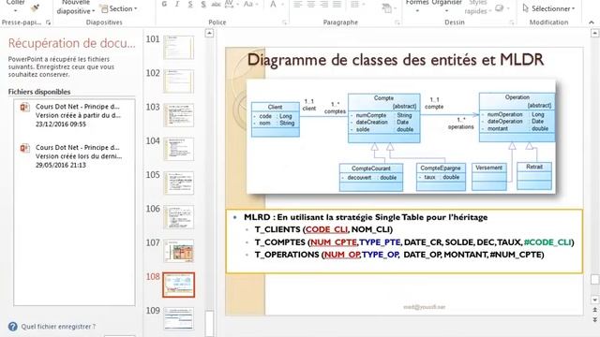Apply bold with the G button
The width and height of the screenshot is (600, 337).
tap(164, 4)
